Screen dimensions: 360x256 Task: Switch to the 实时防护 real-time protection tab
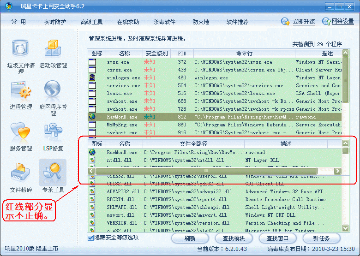click(x=55, y=22)
